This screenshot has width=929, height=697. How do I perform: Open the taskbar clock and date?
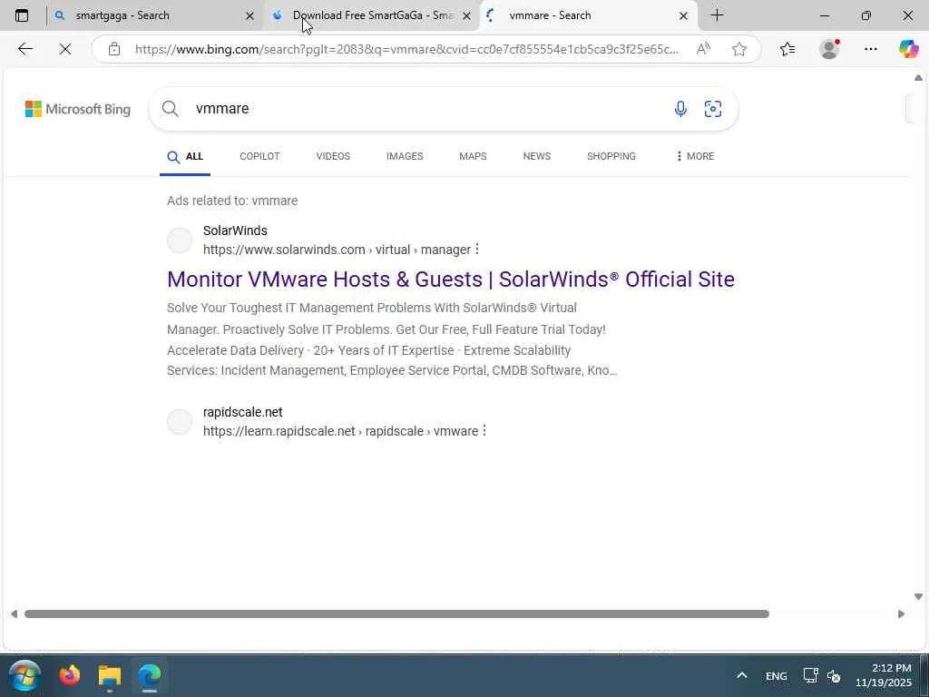click(884, 675)
